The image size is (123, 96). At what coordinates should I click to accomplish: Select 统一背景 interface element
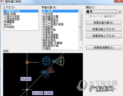(60, 11)
